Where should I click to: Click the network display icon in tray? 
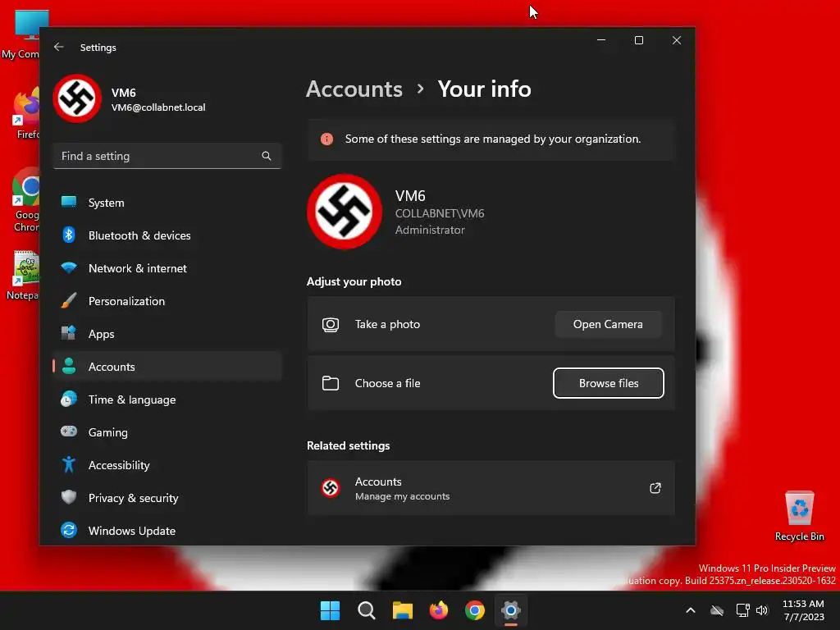click(x=742, y=610)
